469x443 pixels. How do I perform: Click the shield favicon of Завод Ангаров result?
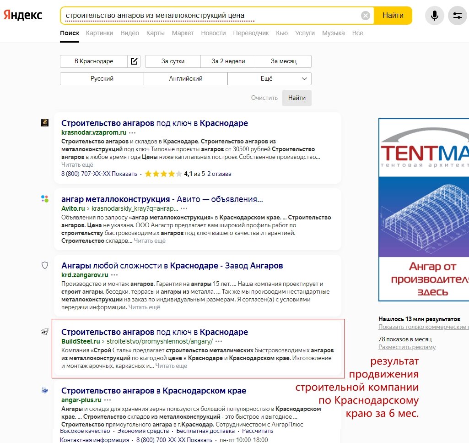pos(45,265)
